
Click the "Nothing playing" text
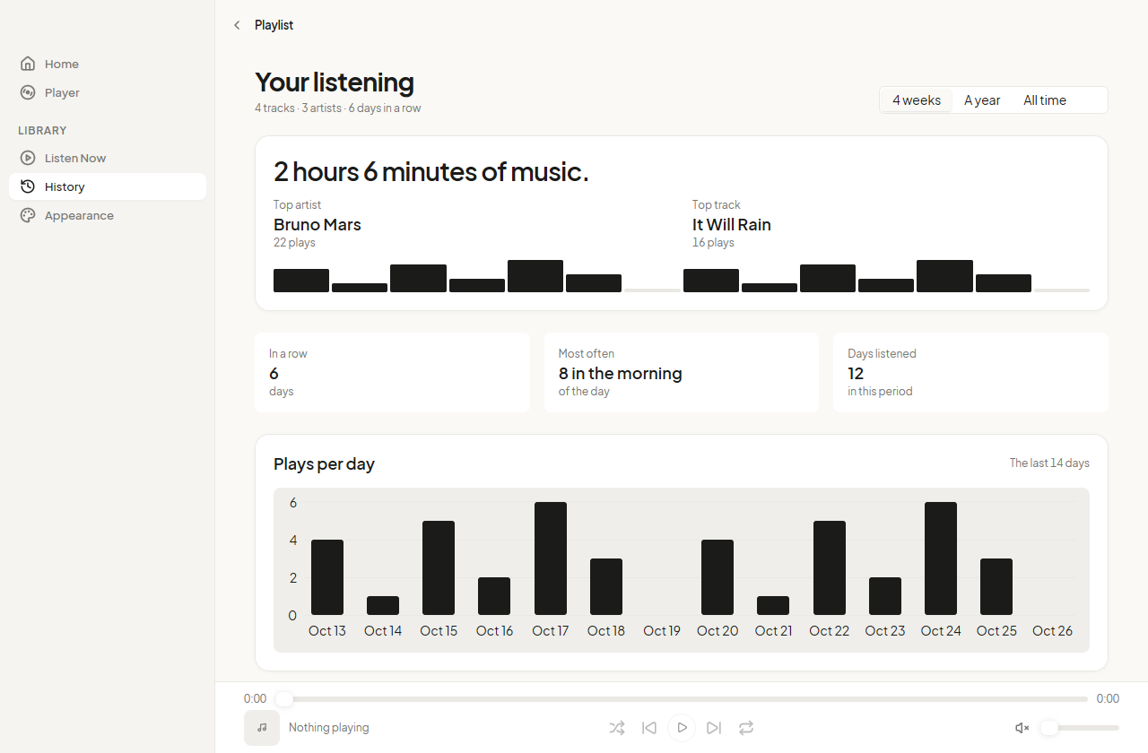tap(329, 728)
